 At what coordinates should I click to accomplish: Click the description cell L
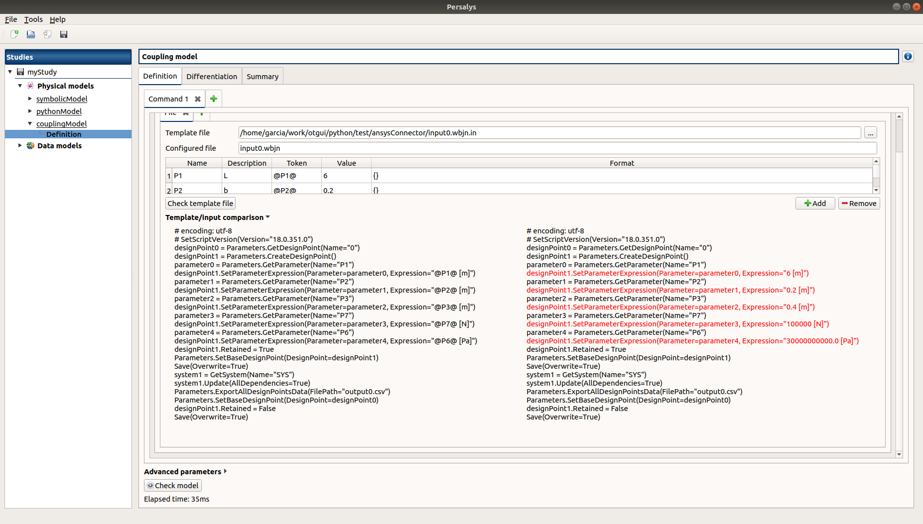(247, 176)
